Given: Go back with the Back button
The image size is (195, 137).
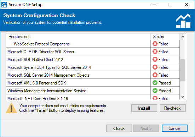Looking at the screenshot, I should click(x=119, y=128).
